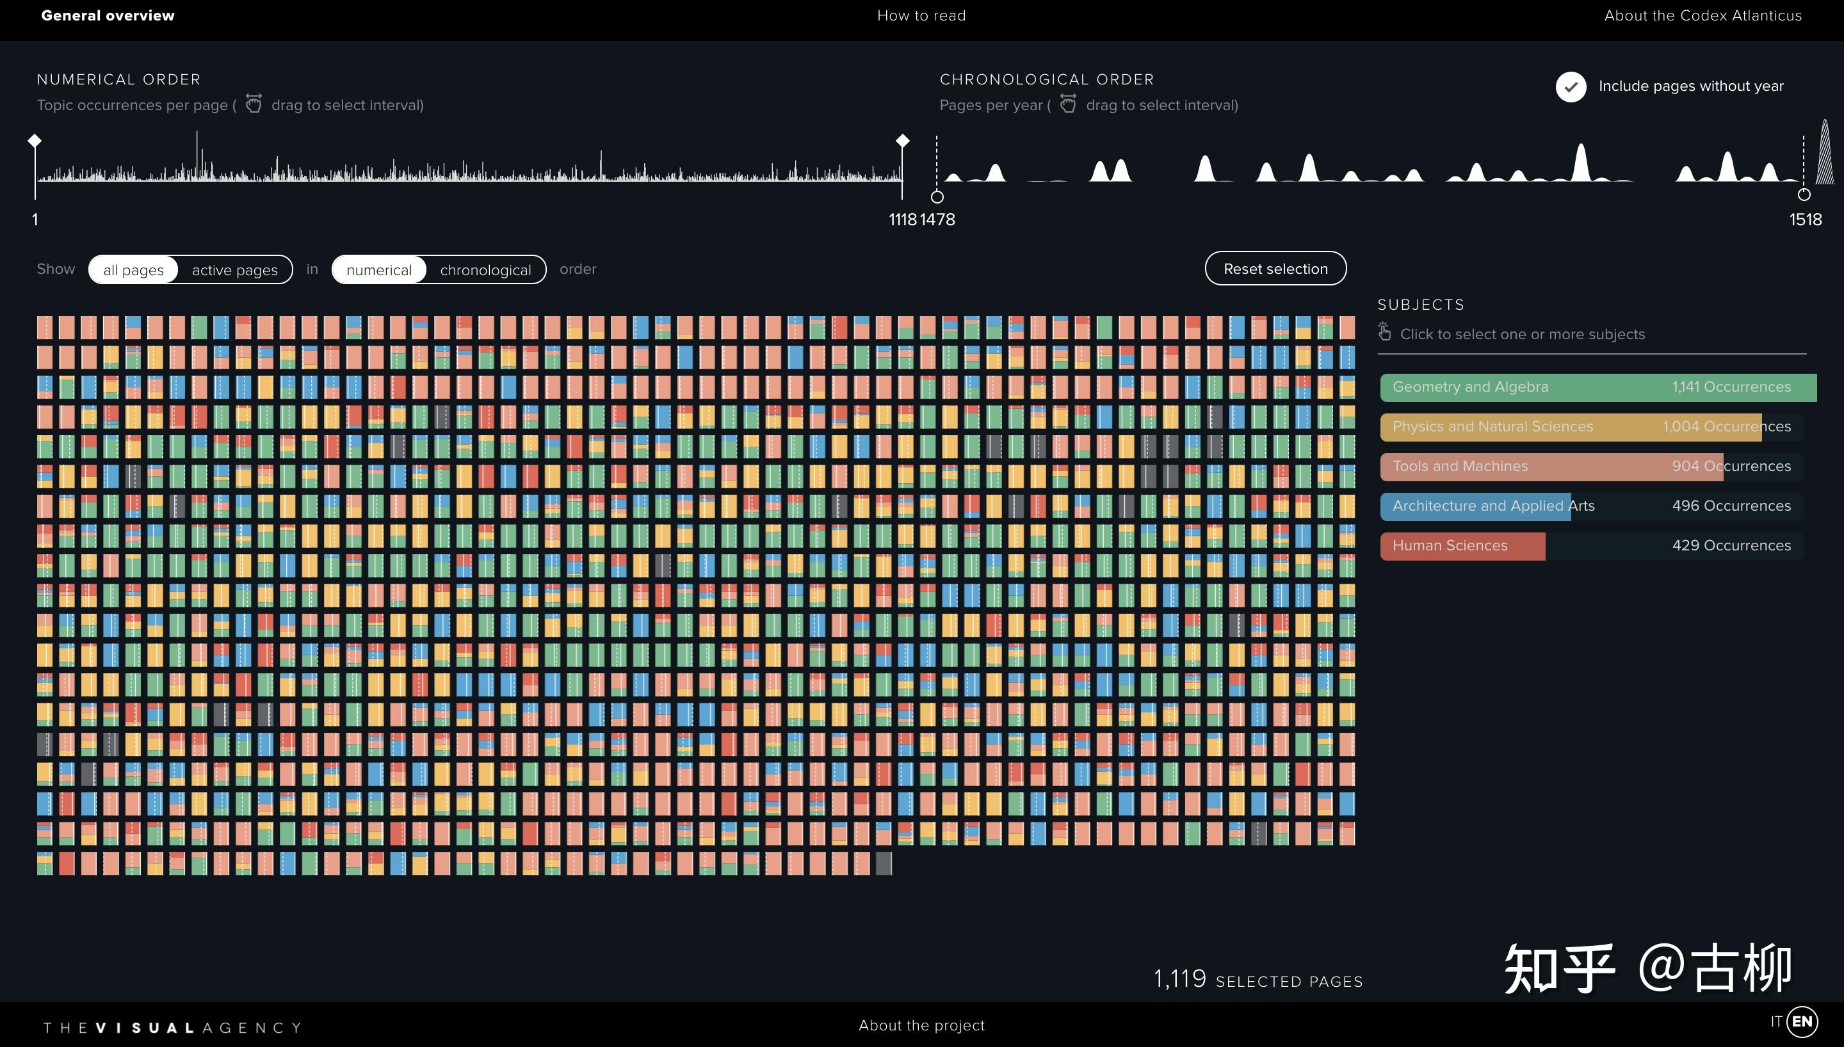This screenshot has height=1047, width=1844.
Task: Open the How to read tab
Action: click(921, 16)
